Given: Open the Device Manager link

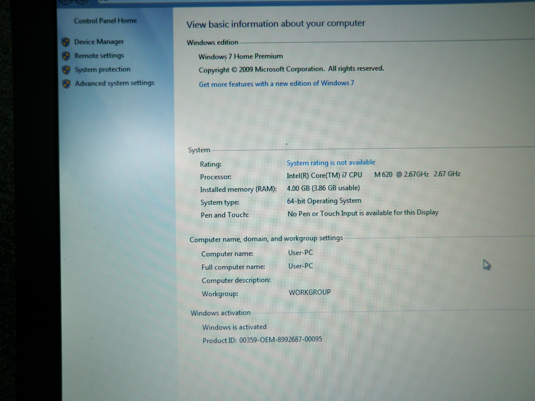Looking at the screenshot, I should [99, 42].
